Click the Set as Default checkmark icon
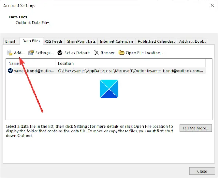The width and height of the screenshot is (218, 178). (x=60, y=53)
